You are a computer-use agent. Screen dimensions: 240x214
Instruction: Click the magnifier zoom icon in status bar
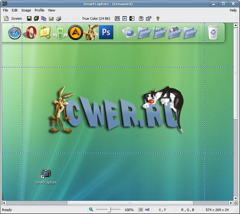point(91,209)
